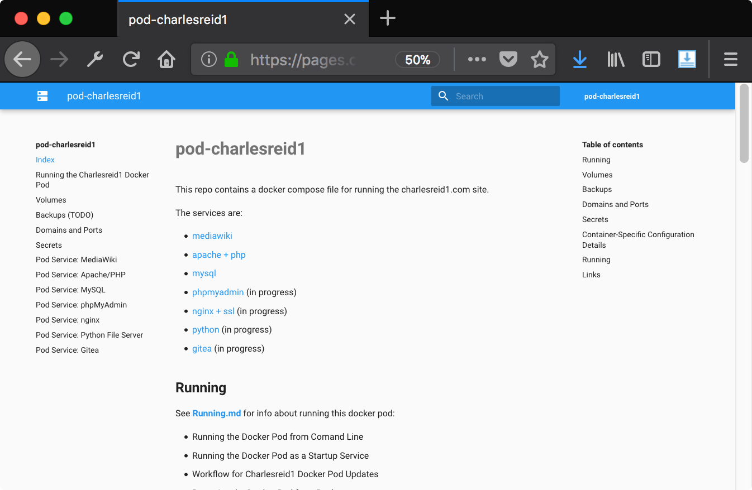Save page to Pocket icon
Image resolution: width=752 pixels, height=490 pixels.
coord(508,59)
